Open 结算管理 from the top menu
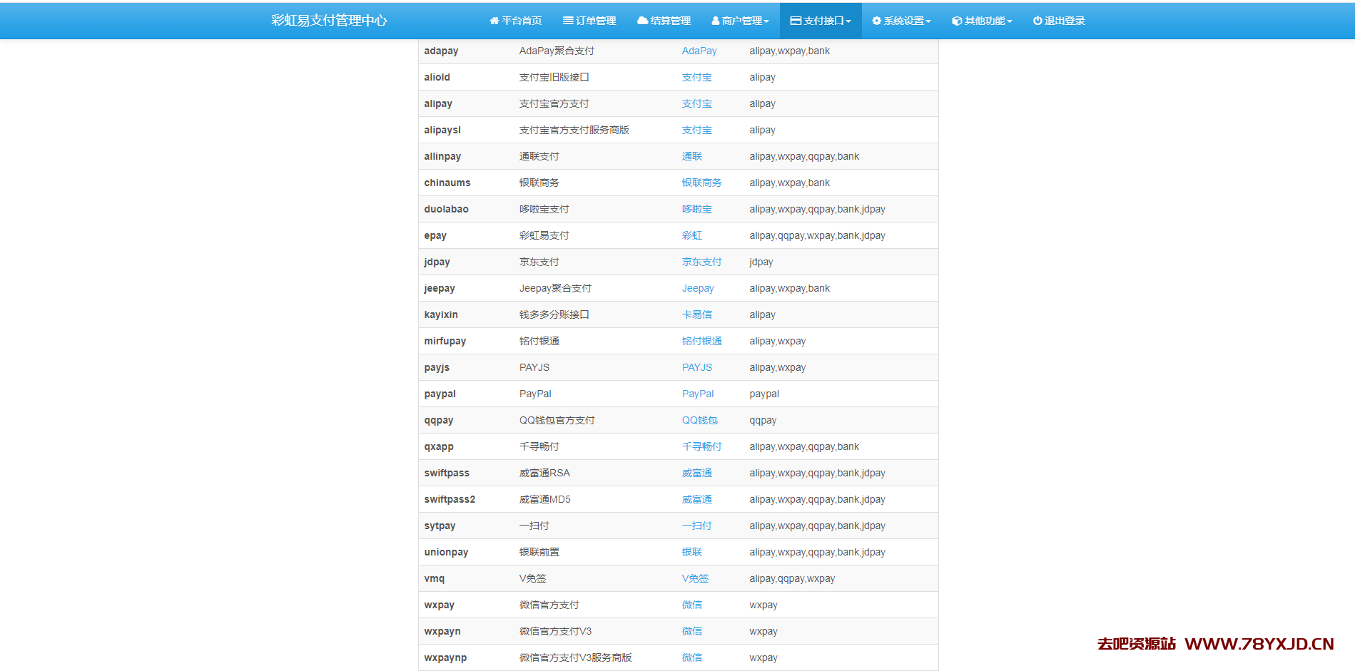Image resolution: width=1355 pixels, height=671 pixels. coord(664,21)
